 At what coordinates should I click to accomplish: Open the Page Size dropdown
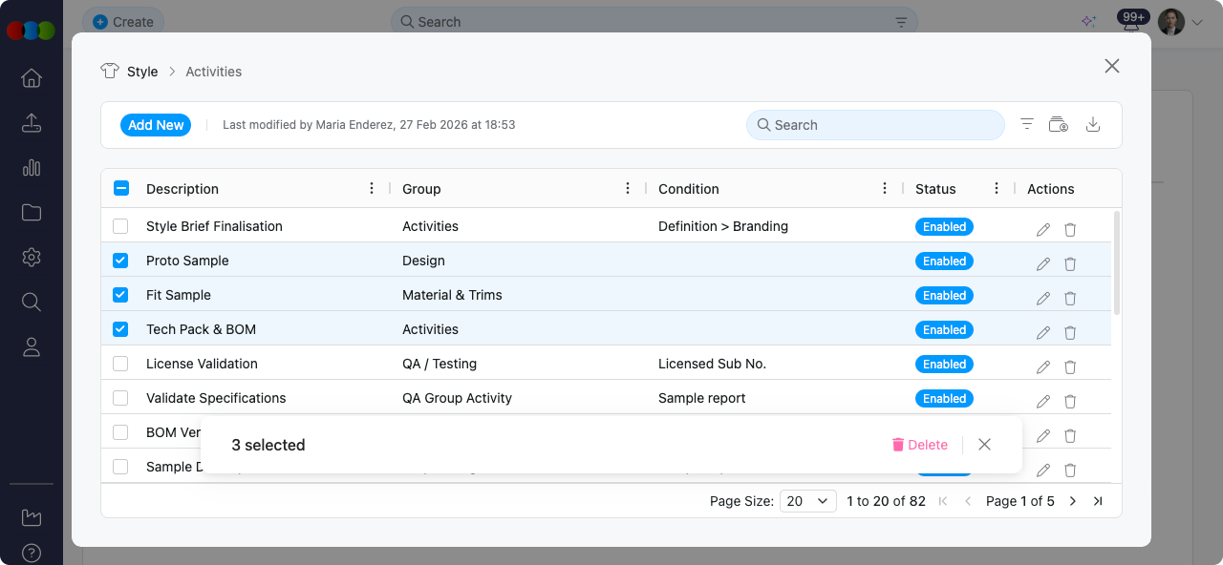pos(807,500)
